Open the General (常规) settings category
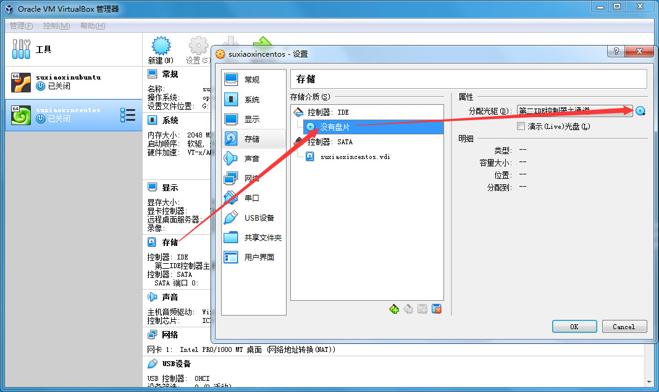Image resolution: width=659 pixels, height=392 pixels. click(253, 80)
